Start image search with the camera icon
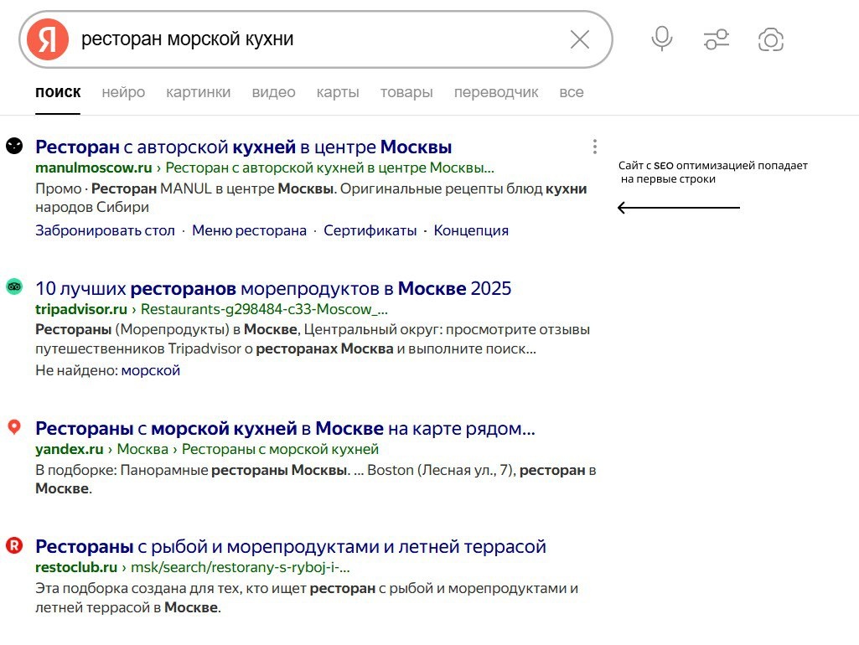Image resolution: width=859 pixels, height=645 pixels. [770, 39]
